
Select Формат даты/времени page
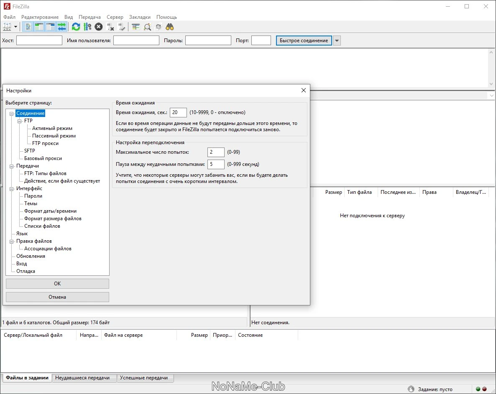pos(50,211)
